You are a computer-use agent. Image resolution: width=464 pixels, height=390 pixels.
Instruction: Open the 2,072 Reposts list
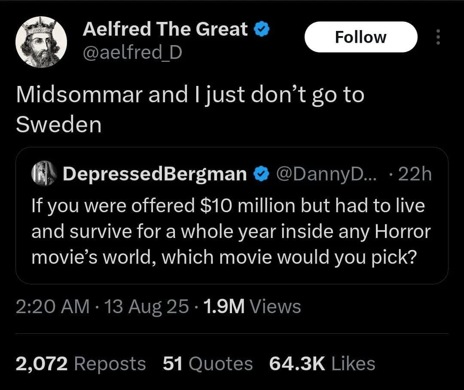click(x=81, y=363)
